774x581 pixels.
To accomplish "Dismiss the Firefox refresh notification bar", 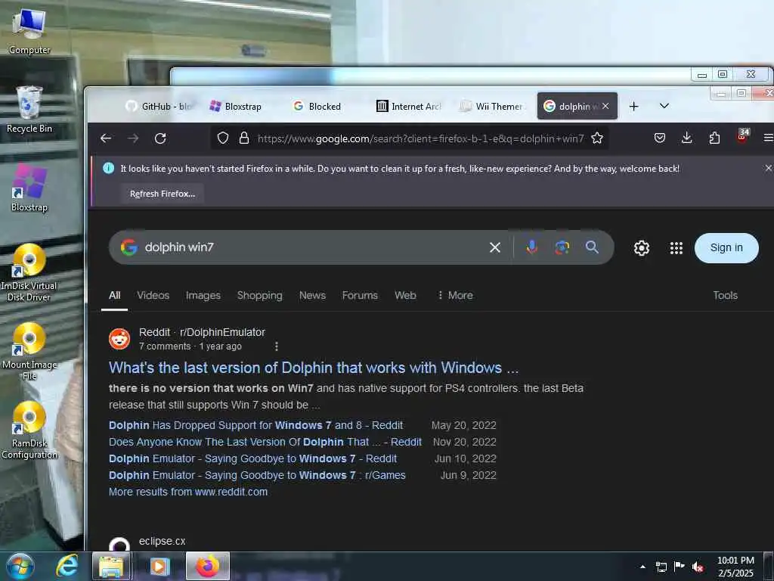I will [x=768, y=169].
